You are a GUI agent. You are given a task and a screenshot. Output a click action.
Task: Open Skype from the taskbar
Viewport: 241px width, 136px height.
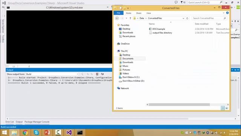pos(36,133)
